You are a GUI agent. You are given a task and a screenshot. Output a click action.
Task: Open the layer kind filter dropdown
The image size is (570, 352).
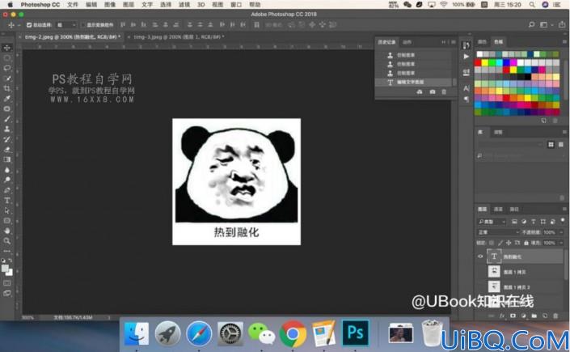(x=492, y=222)
